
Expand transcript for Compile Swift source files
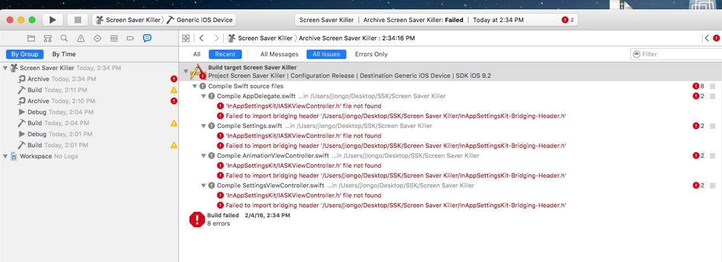coord(713,86)
